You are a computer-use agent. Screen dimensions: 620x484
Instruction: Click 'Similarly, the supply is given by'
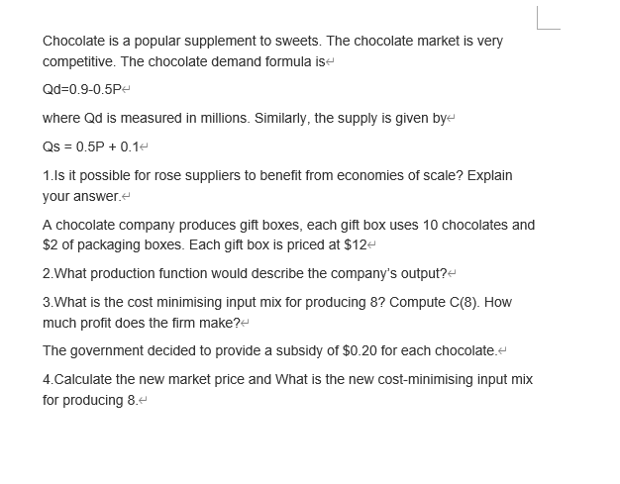point(351,118)
